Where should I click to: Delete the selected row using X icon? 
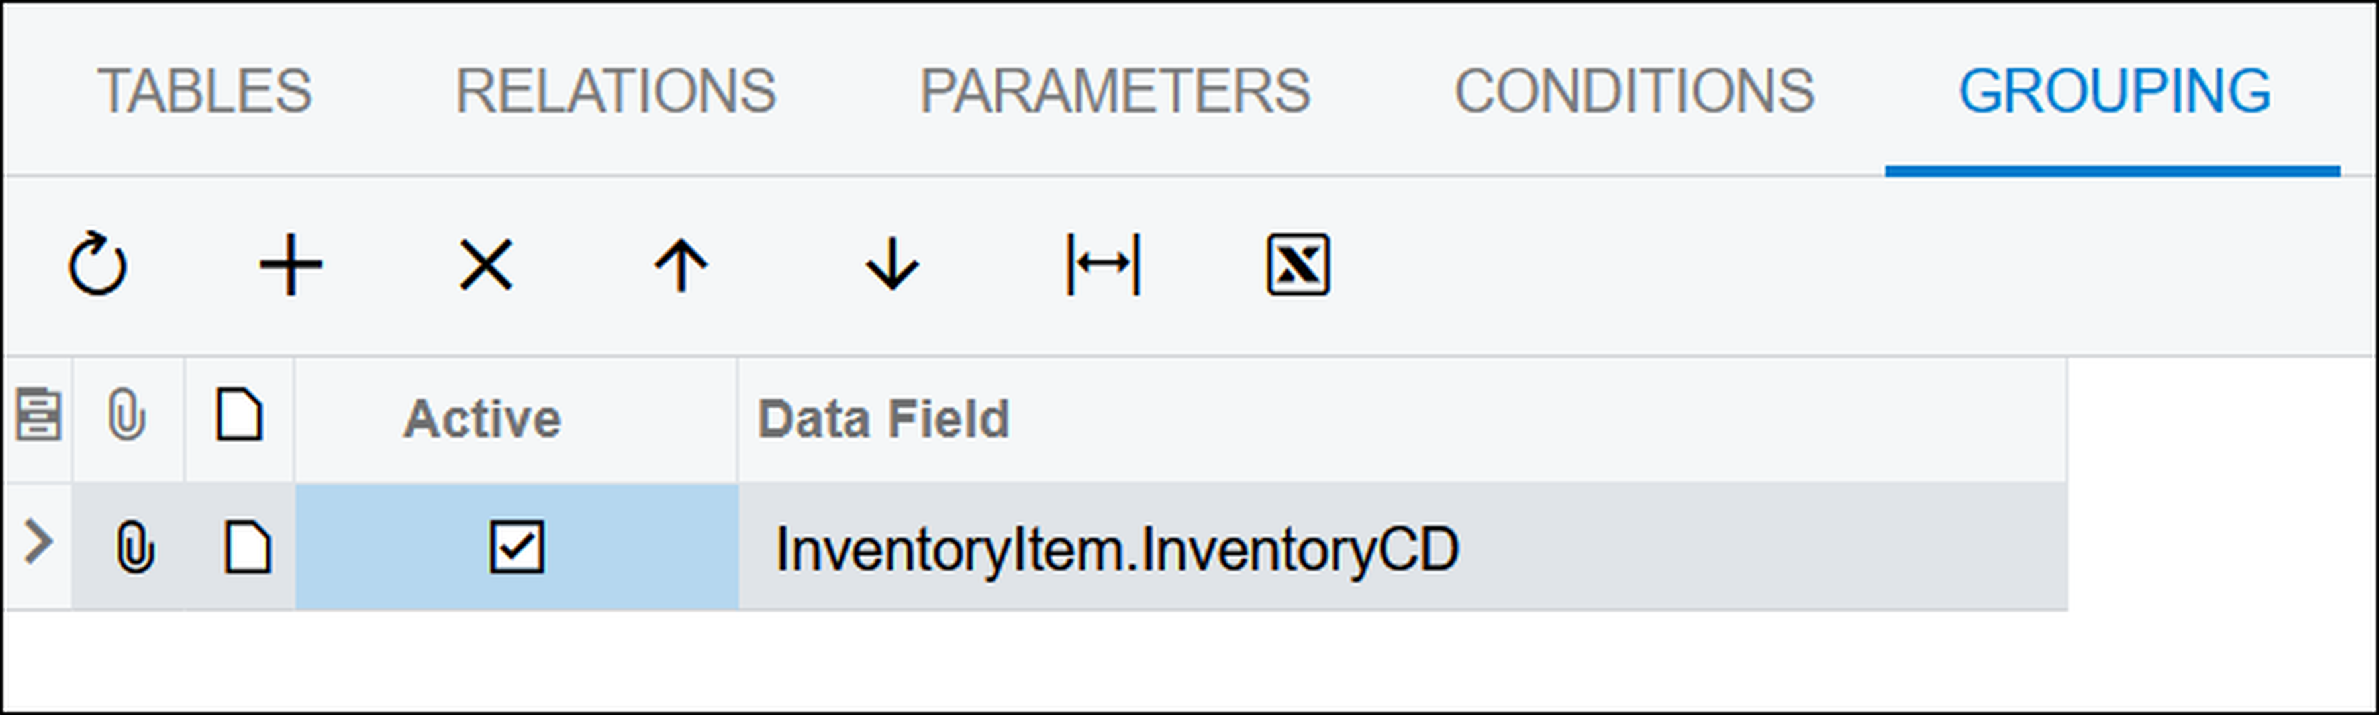[x=486, y=265]
